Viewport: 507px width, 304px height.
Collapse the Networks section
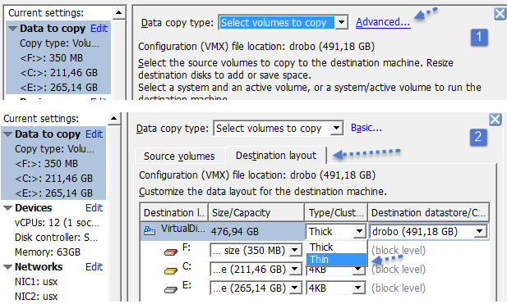coord(7,267)
